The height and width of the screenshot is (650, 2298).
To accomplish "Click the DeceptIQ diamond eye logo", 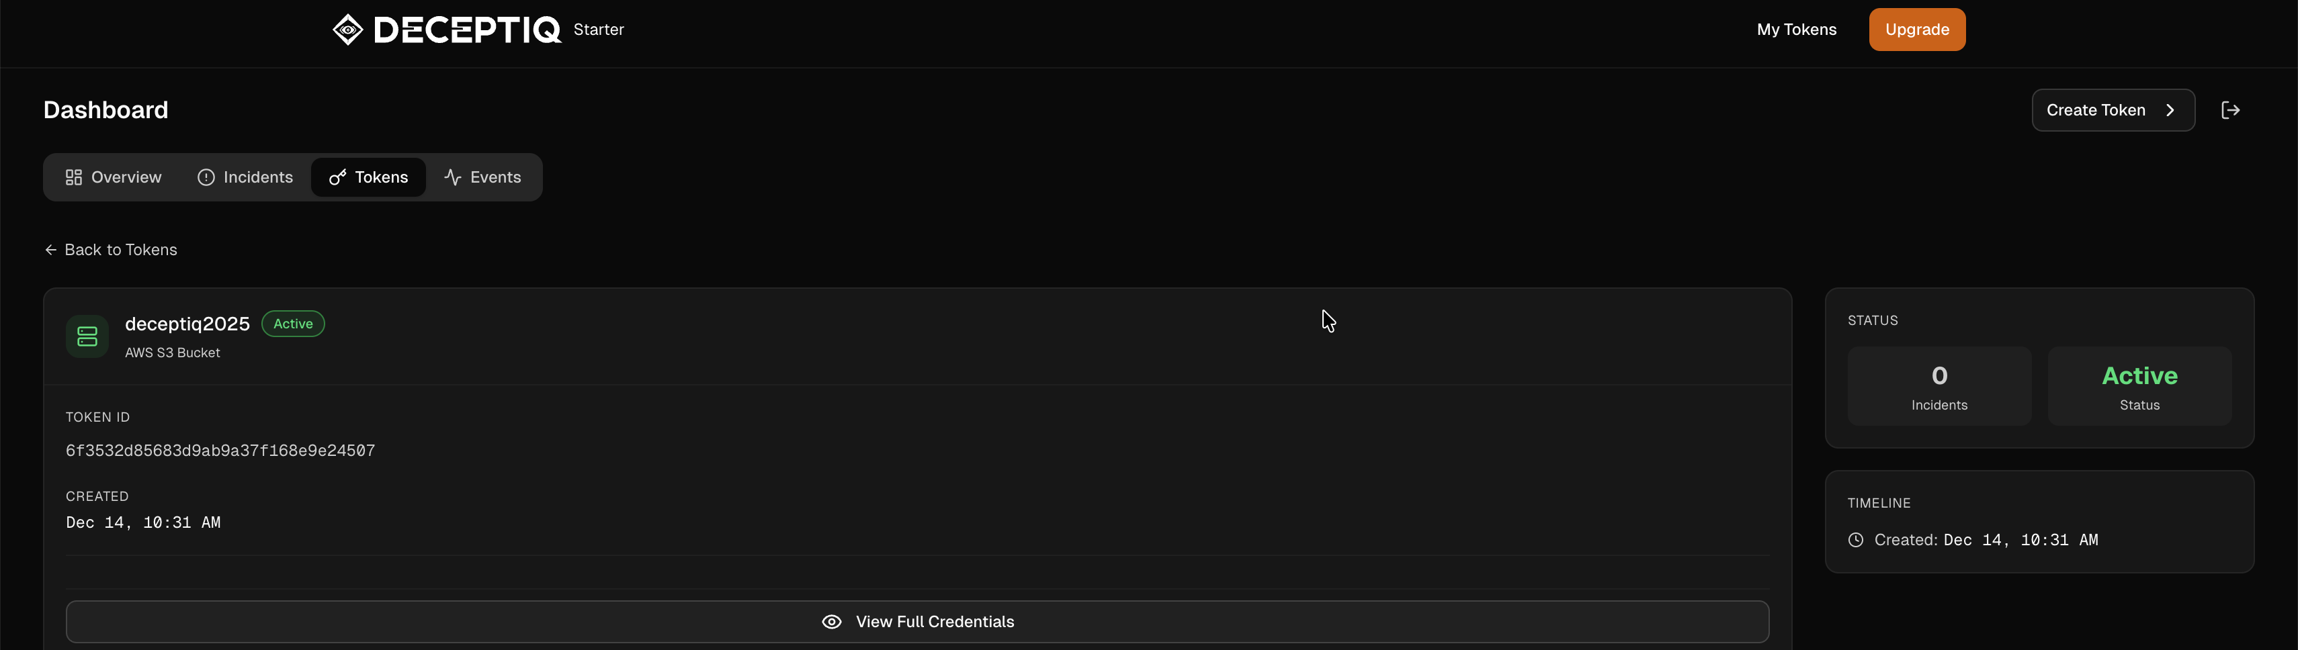I will [x=348, y=30].
